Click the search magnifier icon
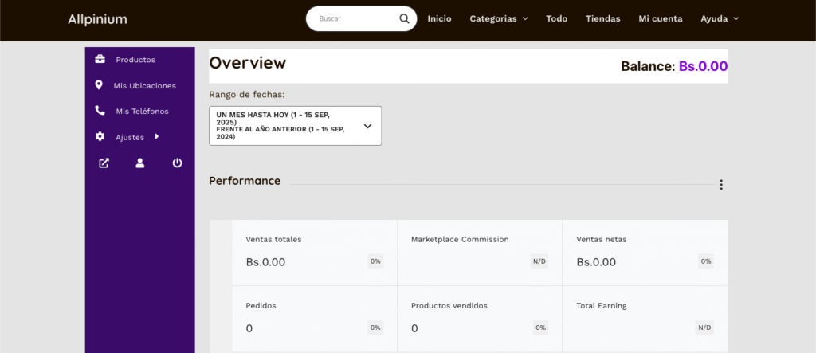The height and width of the screenshot is (353, 816). 405,19
